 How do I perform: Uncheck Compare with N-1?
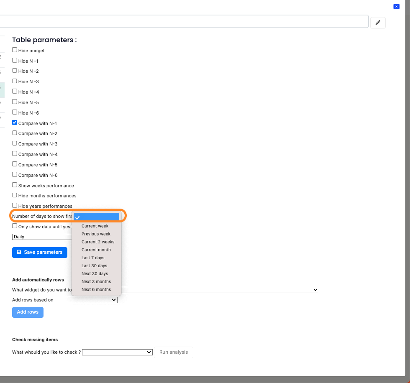point(15,123)
